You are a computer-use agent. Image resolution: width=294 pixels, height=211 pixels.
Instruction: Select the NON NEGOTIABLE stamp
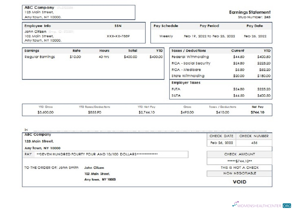click(x=240, y=173)
